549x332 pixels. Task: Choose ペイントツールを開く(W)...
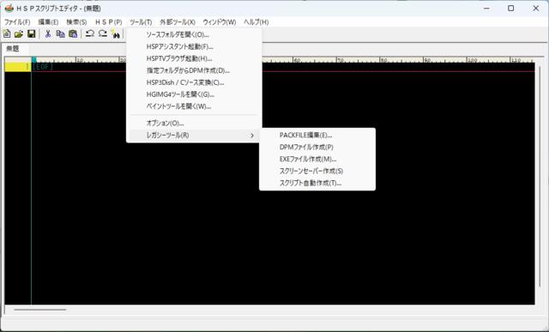click(194, 106)
